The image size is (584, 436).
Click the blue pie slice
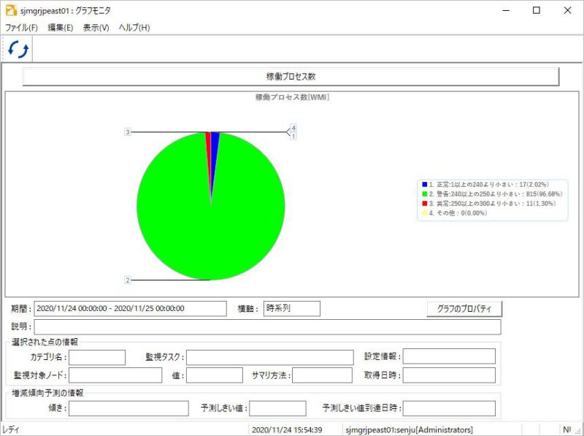coord(214,149)
